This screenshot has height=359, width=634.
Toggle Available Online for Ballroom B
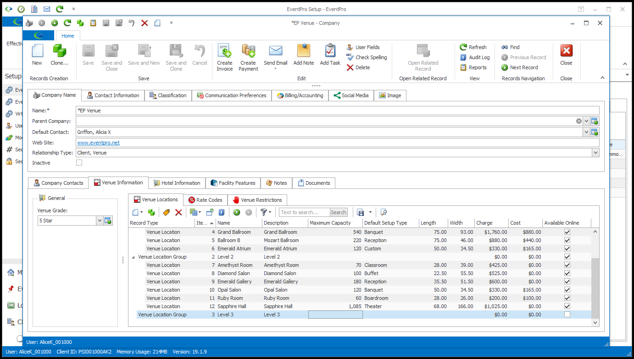click(x=567, y=240)
